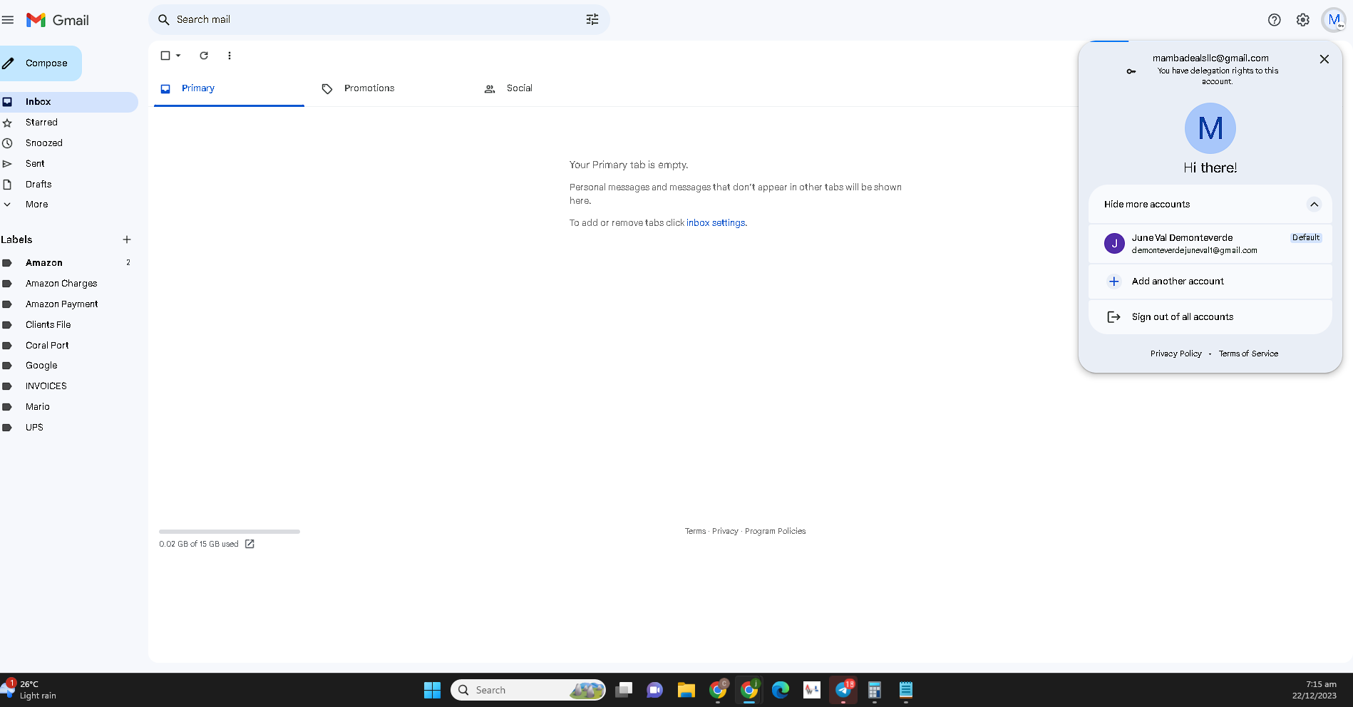This screenshot has height=707, width=1353.
Task: Open the inbox settings link
Action: 716,223
